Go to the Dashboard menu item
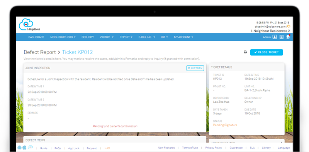The width and height of the screenshot is (309, 152). point(36,37)
